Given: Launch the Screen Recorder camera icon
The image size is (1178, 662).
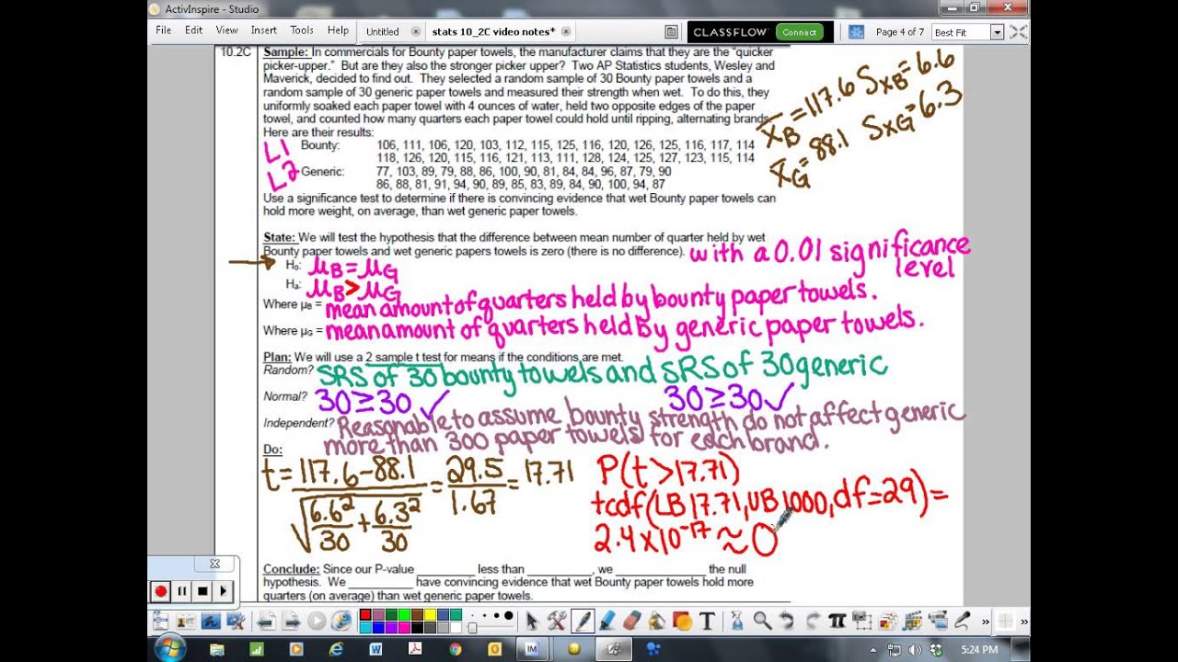Looking at the screenshot, I should point(939,621).
